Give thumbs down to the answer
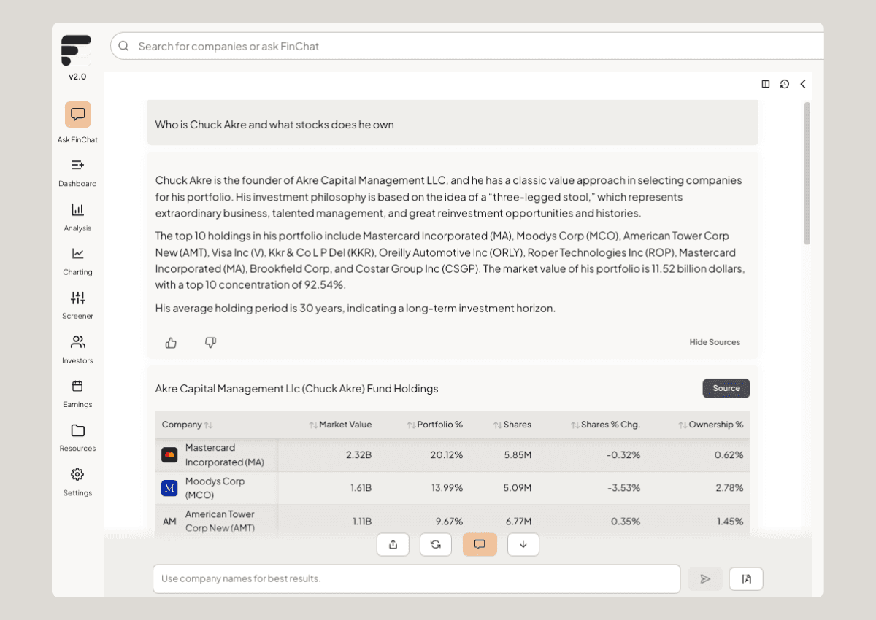Viewport: 876px width, 620px height. (210, 343)
